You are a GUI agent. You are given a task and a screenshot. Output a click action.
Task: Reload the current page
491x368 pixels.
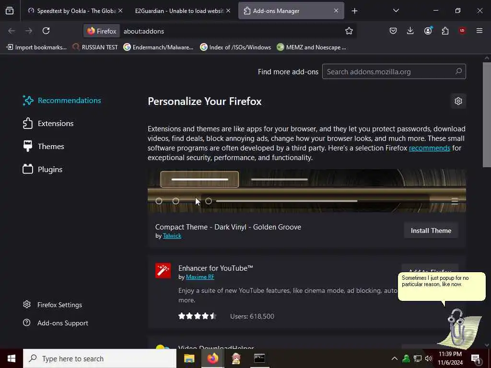click(x=46, y=31)
